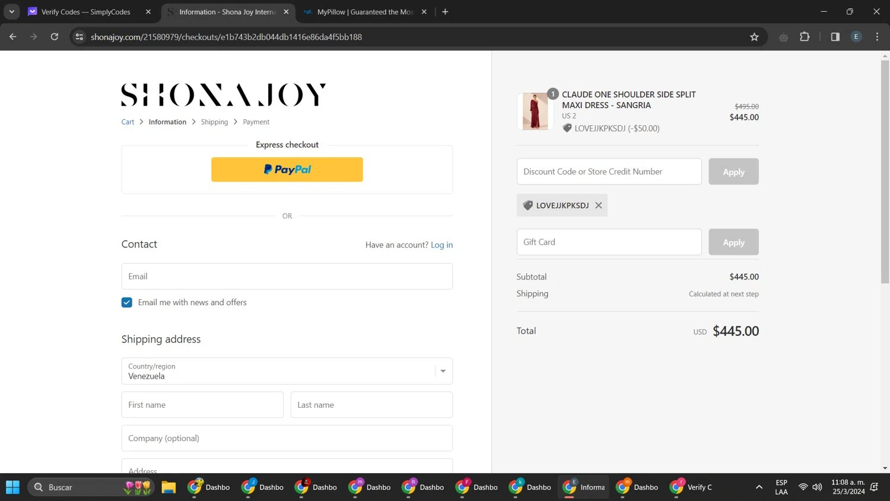Click the Shona Joy logo
Screen dimensions: 890x501
224,95
